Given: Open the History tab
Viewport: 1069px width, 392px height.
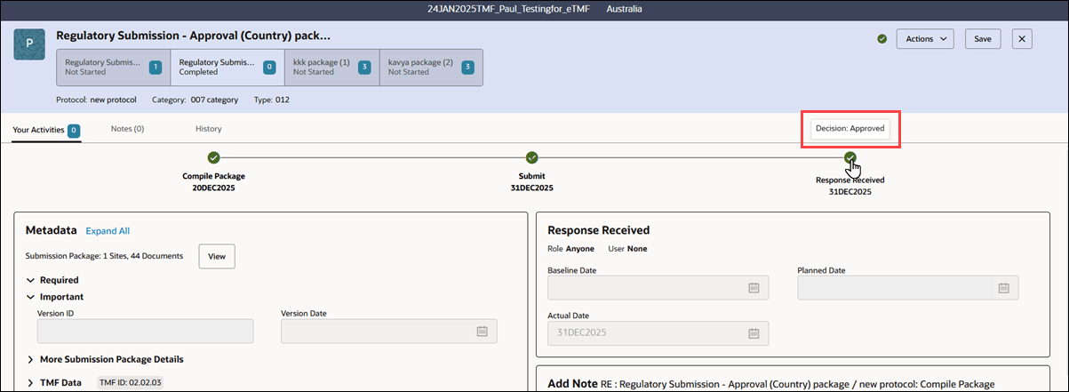Looking at the screenshot, I should [x=208, y=129].
